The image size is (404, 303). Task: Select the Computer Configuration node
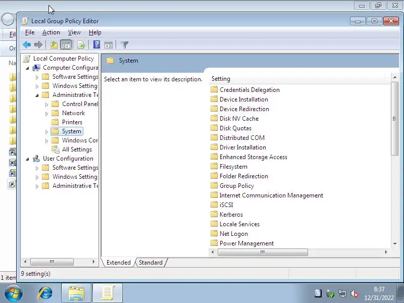[x=70, y=68]
